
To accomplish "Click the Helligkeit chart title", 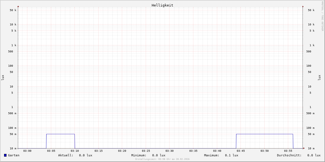I will coord(162,5).
